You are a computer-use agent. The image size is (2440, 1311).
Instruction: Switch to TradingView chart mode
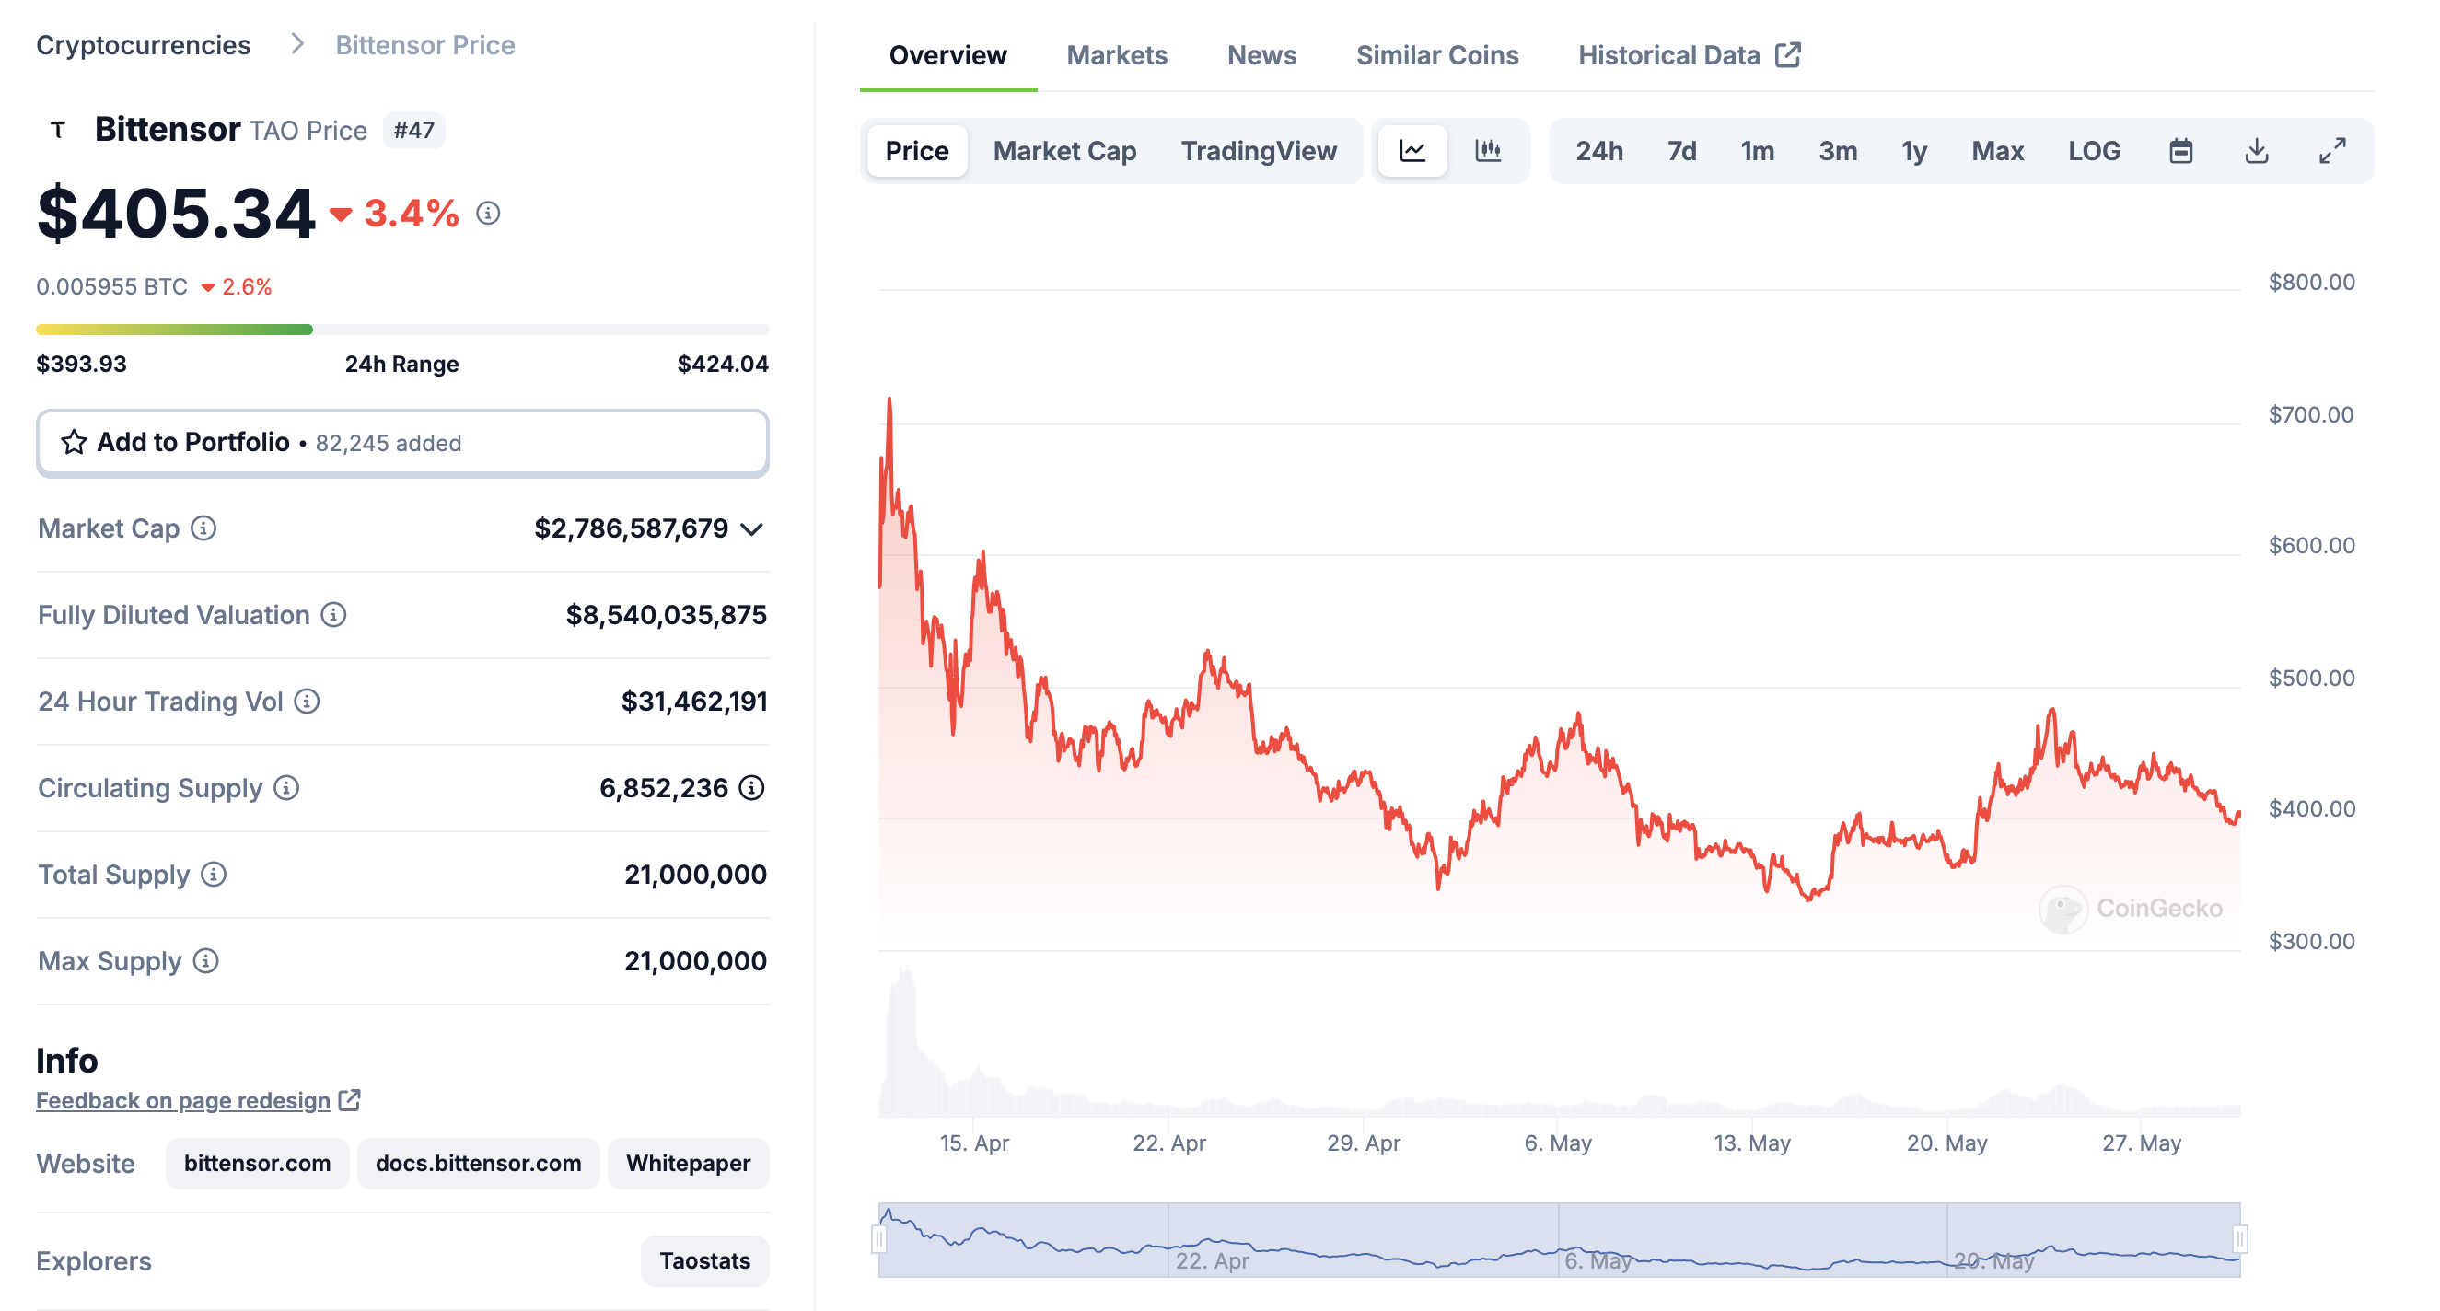pyautogui.click(x=1259, y=151)
